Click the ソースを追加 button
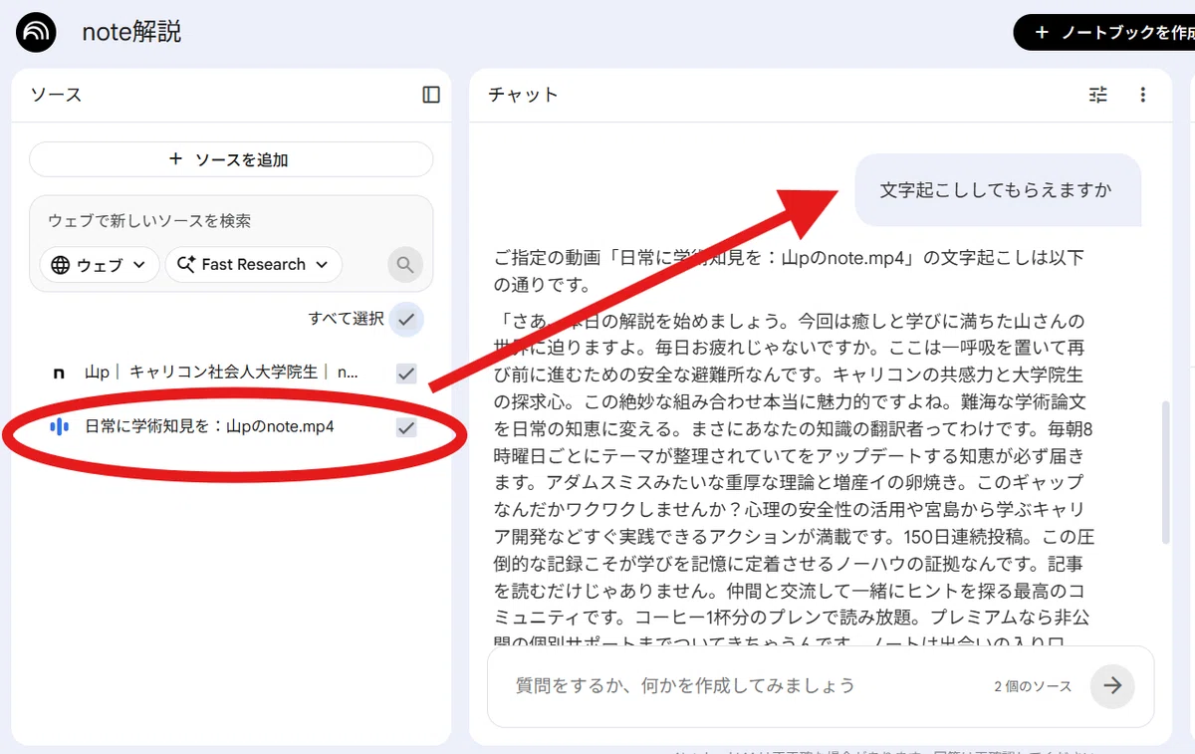This screenshot has height=754, width=1195. click(x=231, y=159)
